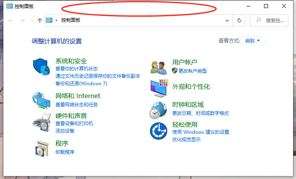Open 通过文件历史记录保存你的文件备份副本 link

point(98,76)
